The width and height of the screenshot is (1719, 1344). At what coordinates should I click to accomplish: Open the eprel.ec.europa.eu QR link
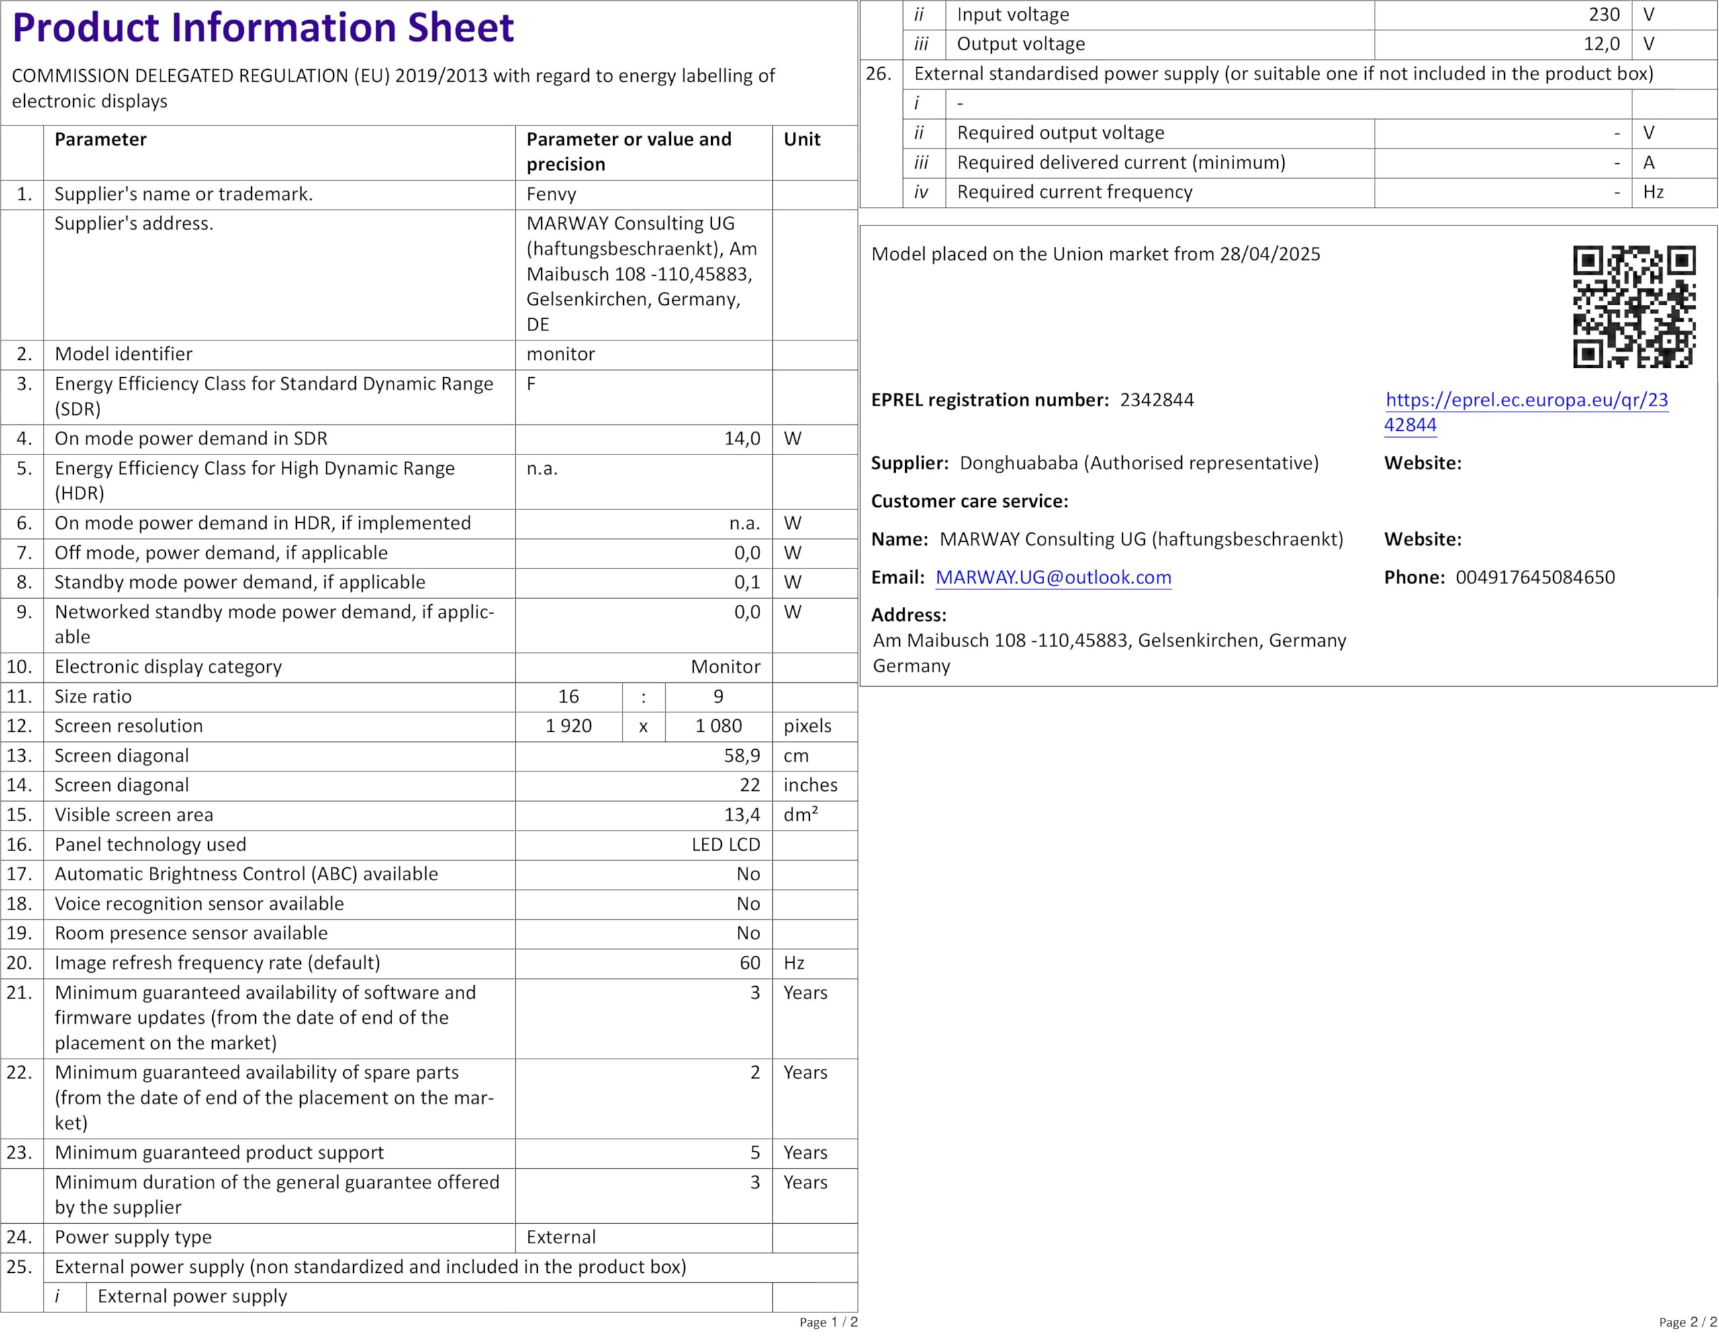1526,401
